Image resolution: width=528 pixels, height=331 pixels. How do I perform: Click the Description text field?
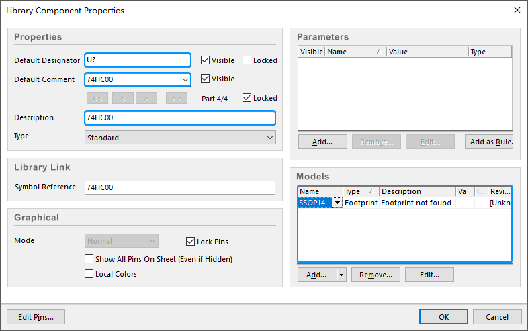click(180, 117)
